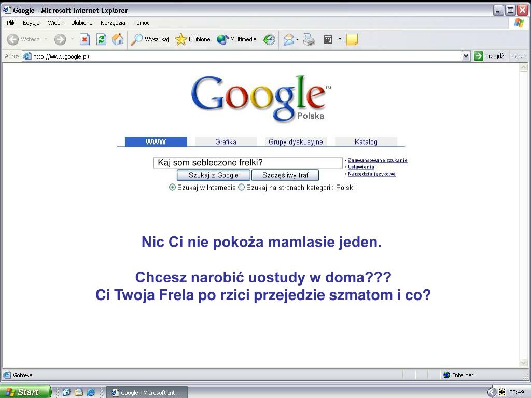Open the Pomoc menu
The image size is (531, 398).
coord(141,23)
